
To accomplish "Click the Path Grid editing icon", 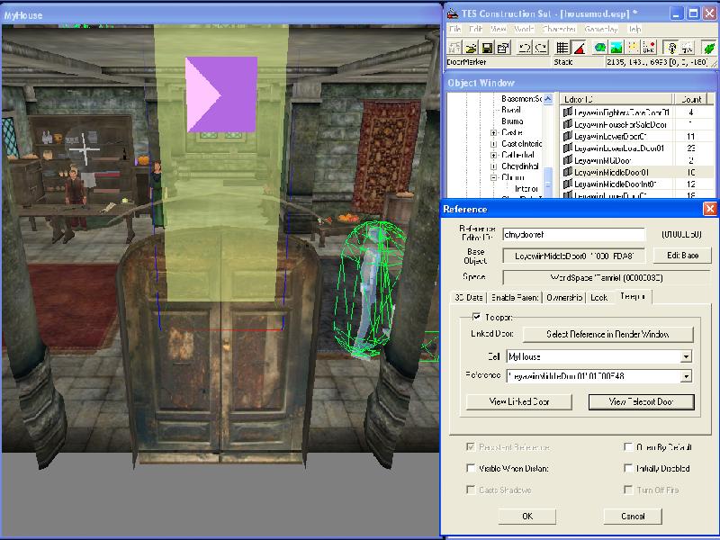I will click(x=634, y=48).
